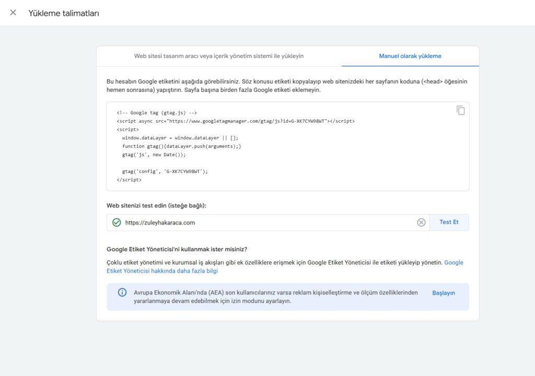Click the Avrupa Ekonomik Alanı notice text
The width and height of the screenshot is (535, 376).
click(x=276, y=297)
